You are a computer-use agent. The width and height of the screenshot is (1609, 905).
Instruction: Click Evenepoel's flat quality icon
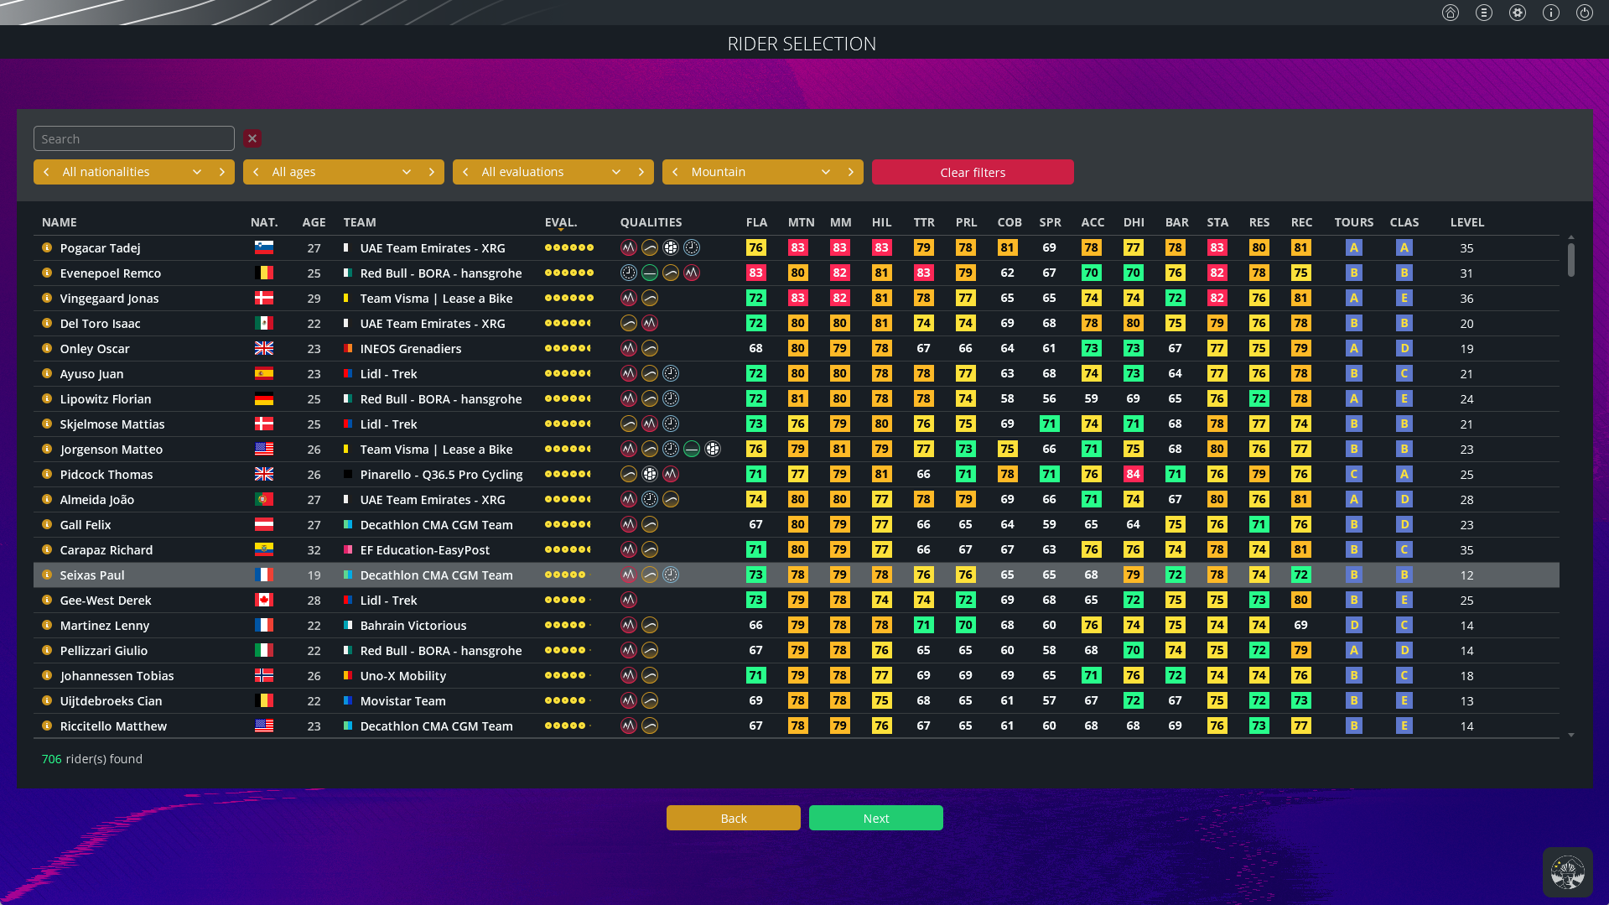coord(650,273)
